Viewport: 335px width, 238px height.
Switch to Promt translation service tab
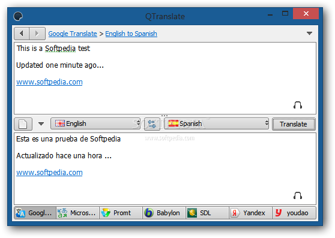[x=121, y=213]
